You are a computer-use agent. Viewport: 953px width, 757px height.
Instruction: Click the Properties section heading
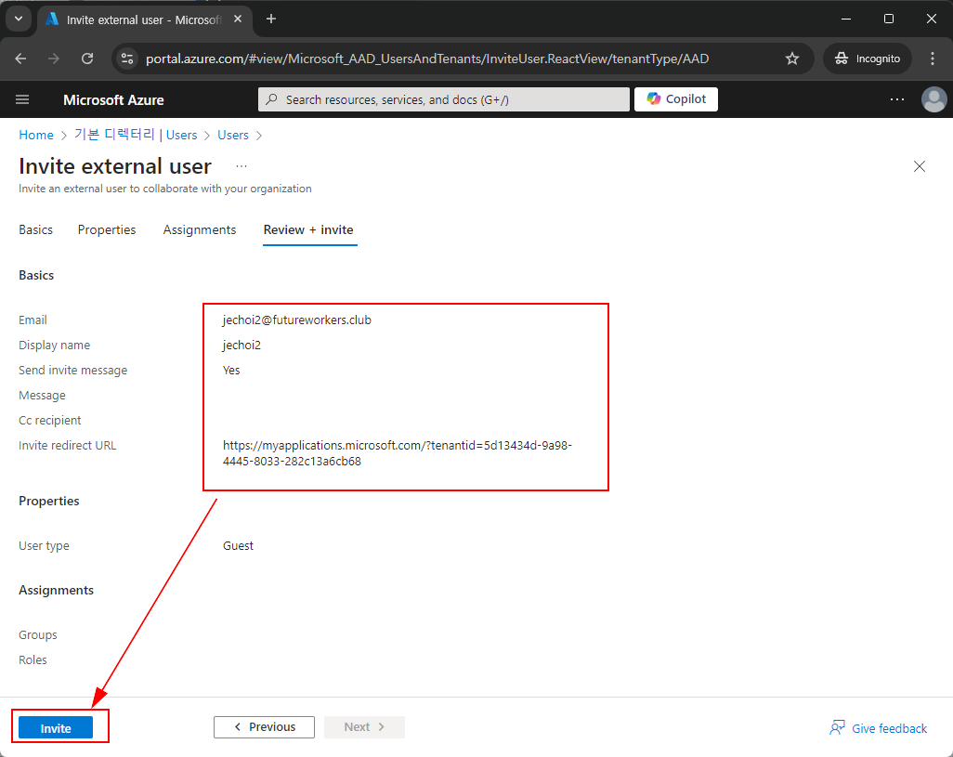click(49, 502)
